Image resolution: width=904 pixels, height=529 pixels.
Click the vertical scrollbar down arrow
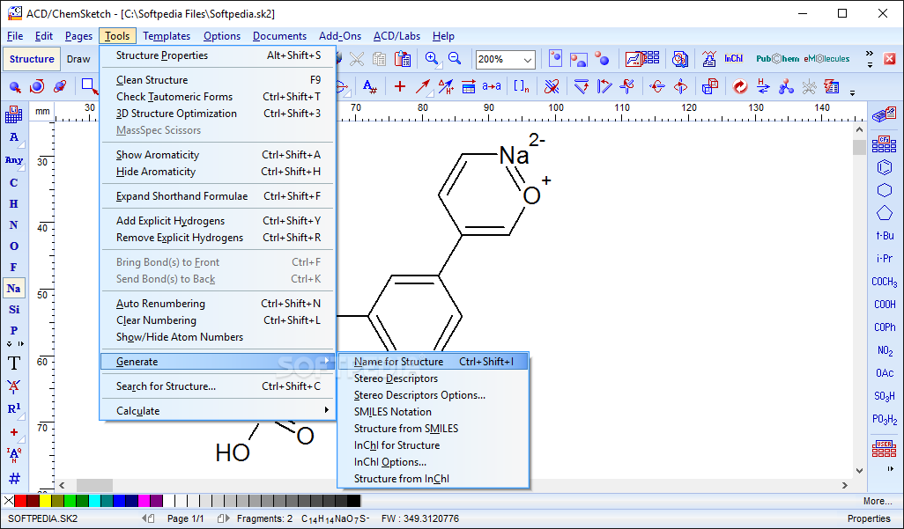click(x=859, y=470)
